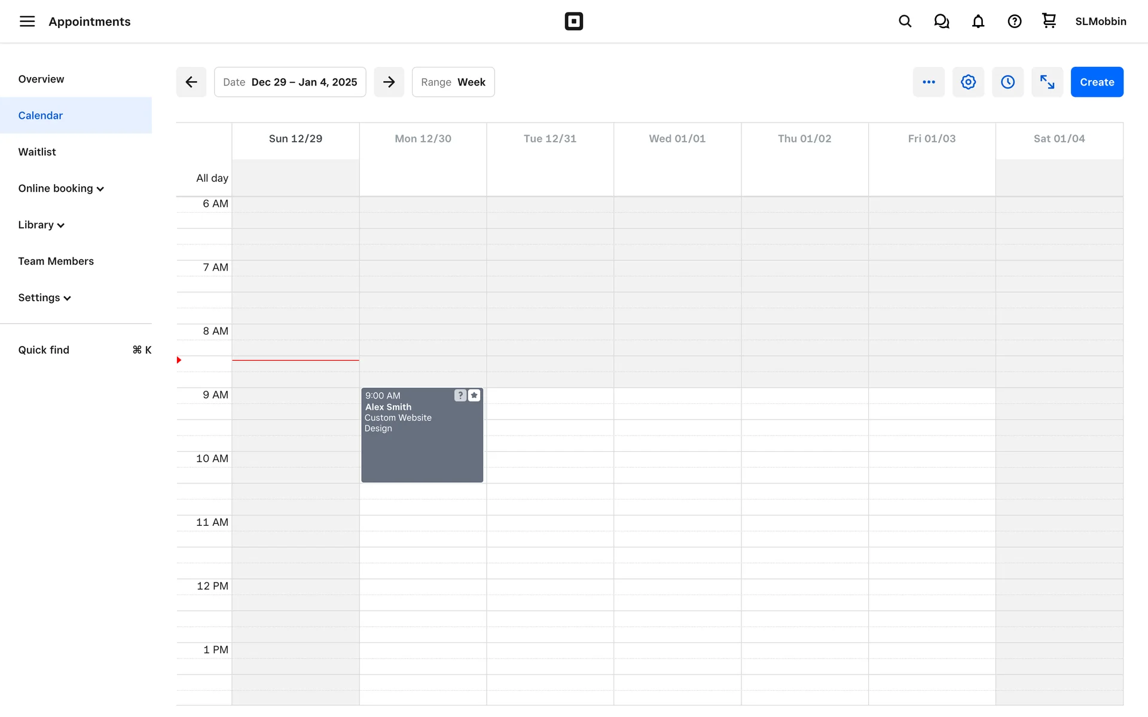Click the help question mark icon
This screenshot has height=717, width=1148.
click(x=1014, y=22)
